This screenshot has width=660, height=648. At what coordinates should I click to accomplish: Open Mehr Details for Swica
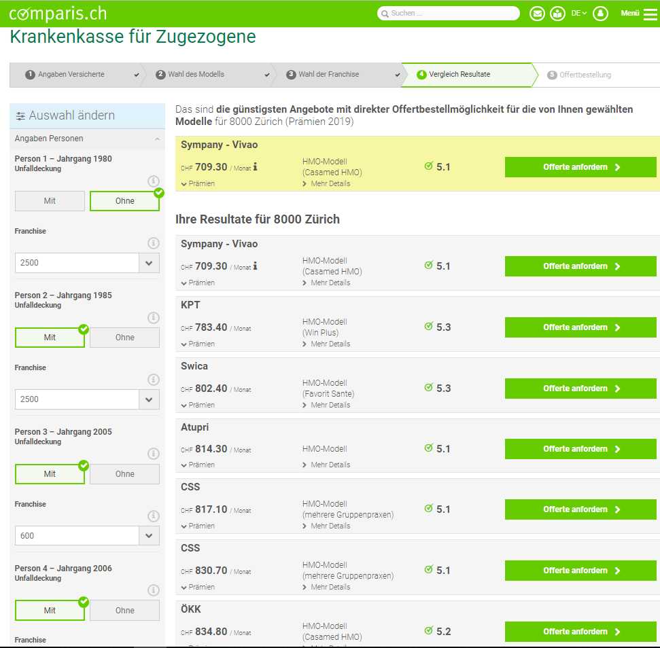click(x=326, y=405)
